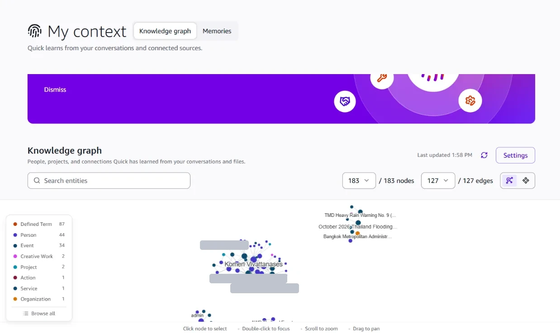Toggle the Project legend filter
The image size is (560, 333).
click(39, 267)
